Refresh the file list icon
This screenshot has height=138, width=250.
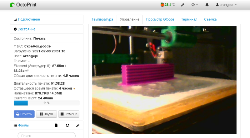pos(67,125)
